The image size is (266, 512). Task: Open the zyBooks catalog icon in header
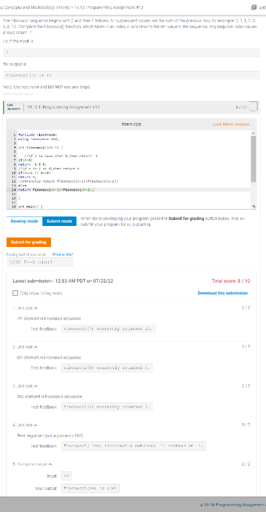pyautogui.click(x=254, y=7)
